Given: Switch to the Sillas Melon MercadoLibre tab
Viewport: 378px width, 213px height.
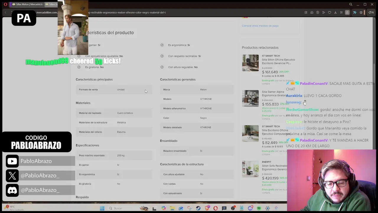Looking at the screenshot, I should [28, 4].
